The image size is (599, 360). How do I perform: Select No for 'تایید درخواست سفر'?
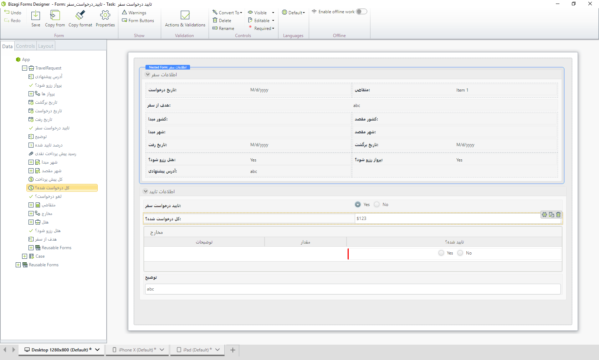[377, 205]
